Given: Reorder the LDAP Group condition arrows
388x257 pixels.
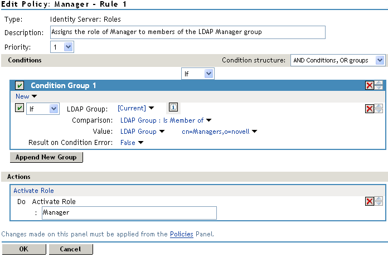Looking at the screenshot, I should tap(379, 109).
